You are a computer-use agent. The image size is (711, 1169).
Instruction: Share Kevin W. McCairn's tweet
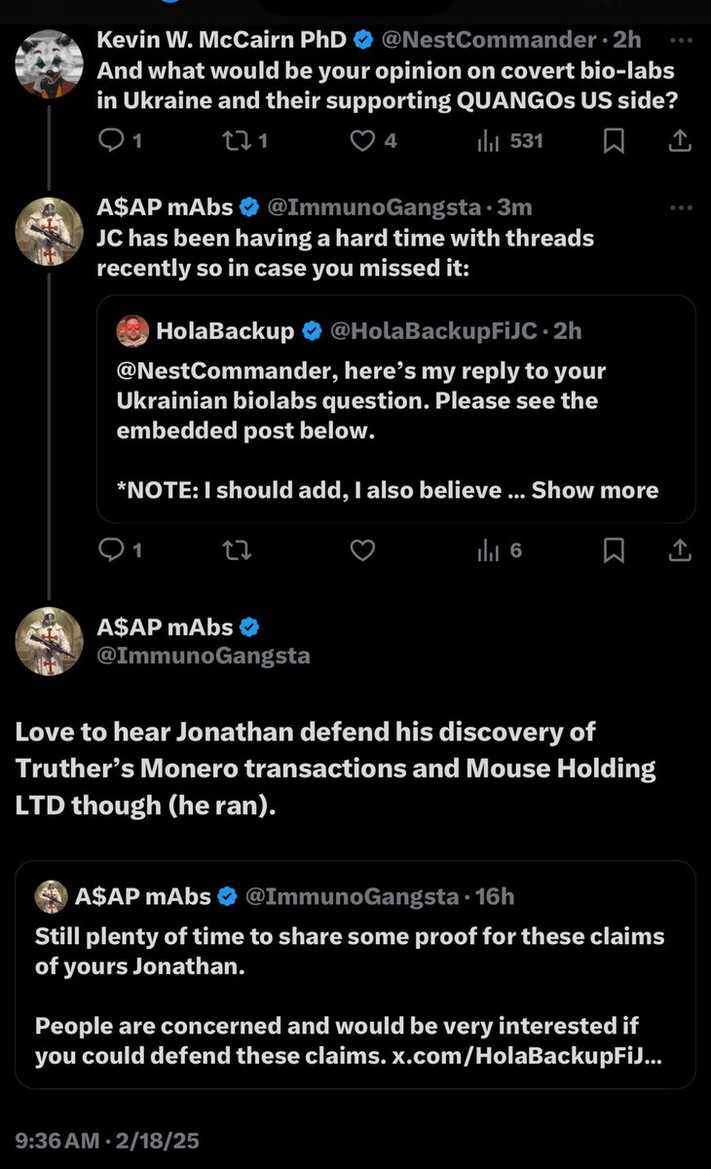click(x=679, y=141)
